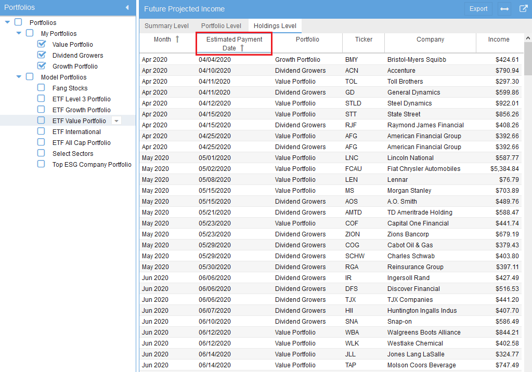Open the income grid in a new window
Image resolution: width=532 pixels, height=372 pixels.
524,9
